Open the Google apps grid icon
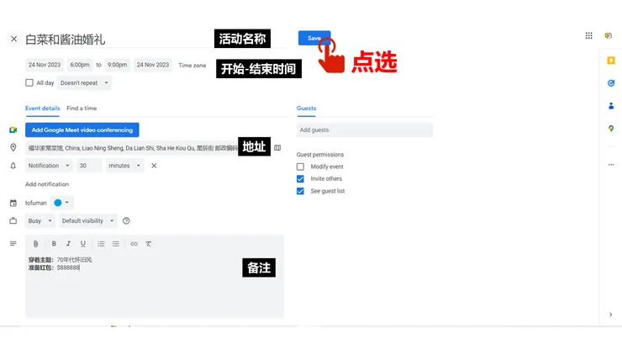 [588, 35]
